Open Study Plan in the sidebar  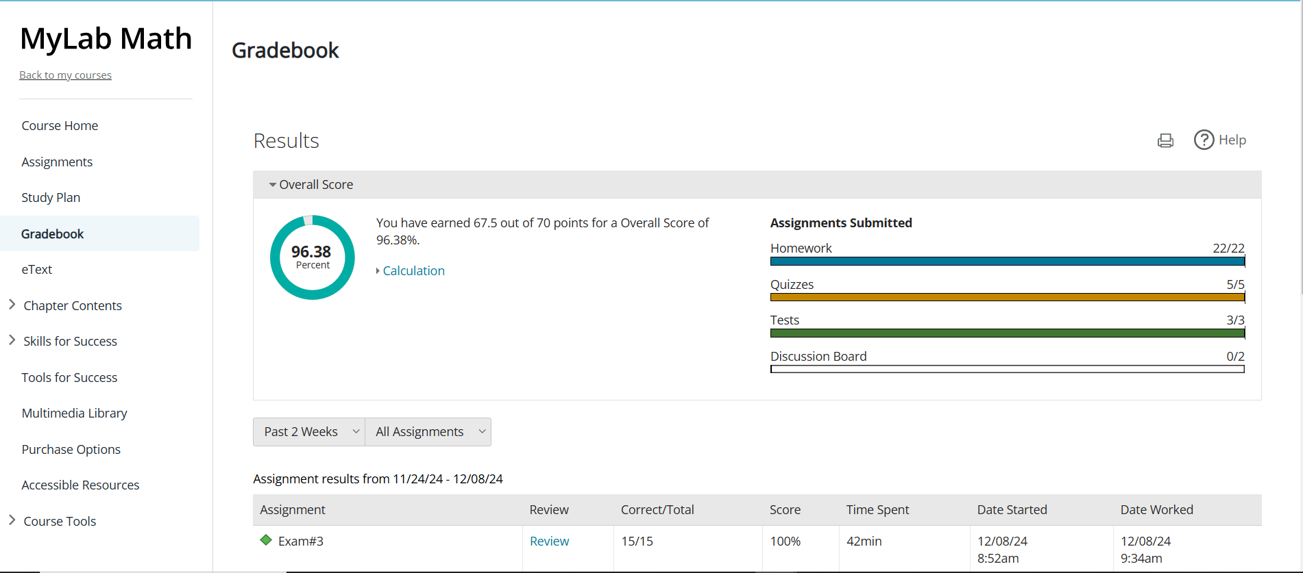[x=51, y=198]
